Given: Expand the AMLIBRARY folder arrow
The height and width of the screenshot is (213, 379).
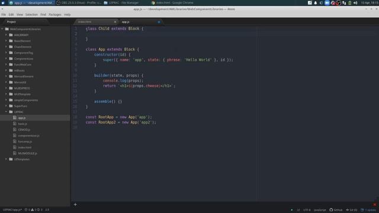Looking at the screenshot, I should [x=6, y=35].
